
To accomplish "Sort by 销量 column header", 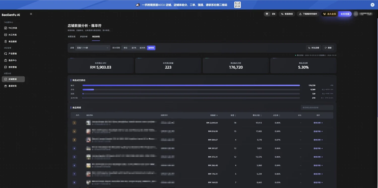I will (x=233, y=115).
